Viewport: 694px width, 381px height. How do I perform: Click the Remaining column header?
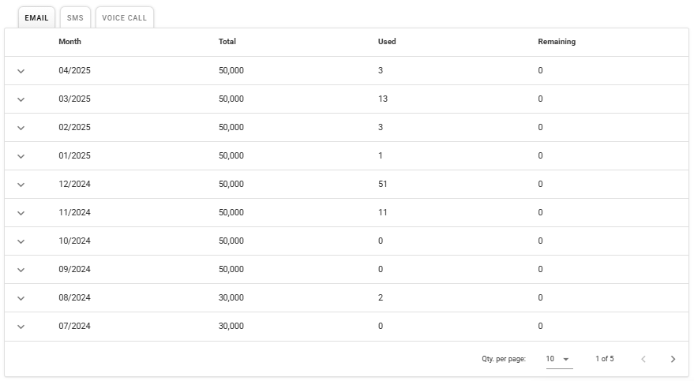(x=557, y=42)
